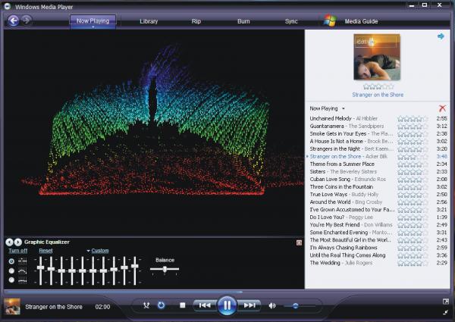Open the Custom equalizer preset dropdown
The height and width of the screenshot is (322, 455).
99,251
